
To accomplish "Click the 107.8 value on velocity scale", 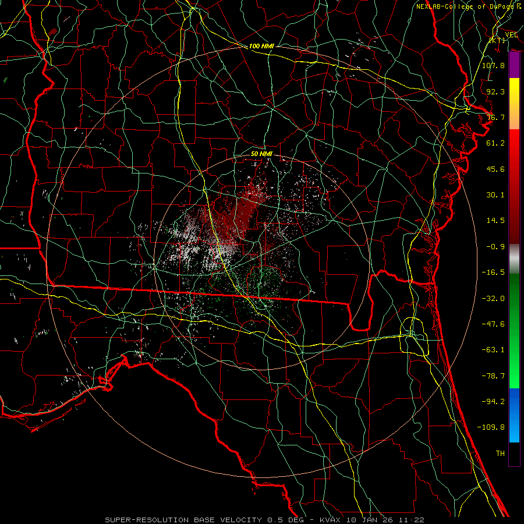I will click(493, 65).
